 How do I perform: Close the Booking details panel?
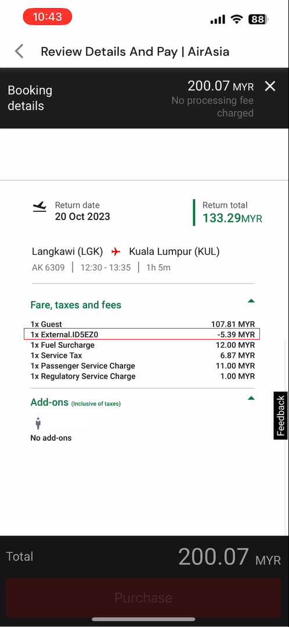click(x=270, y=86)
